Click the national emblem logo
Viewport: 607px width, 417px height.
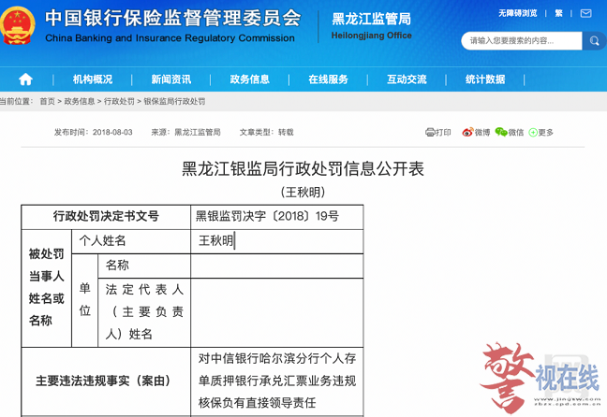click(x=17, y=24)
